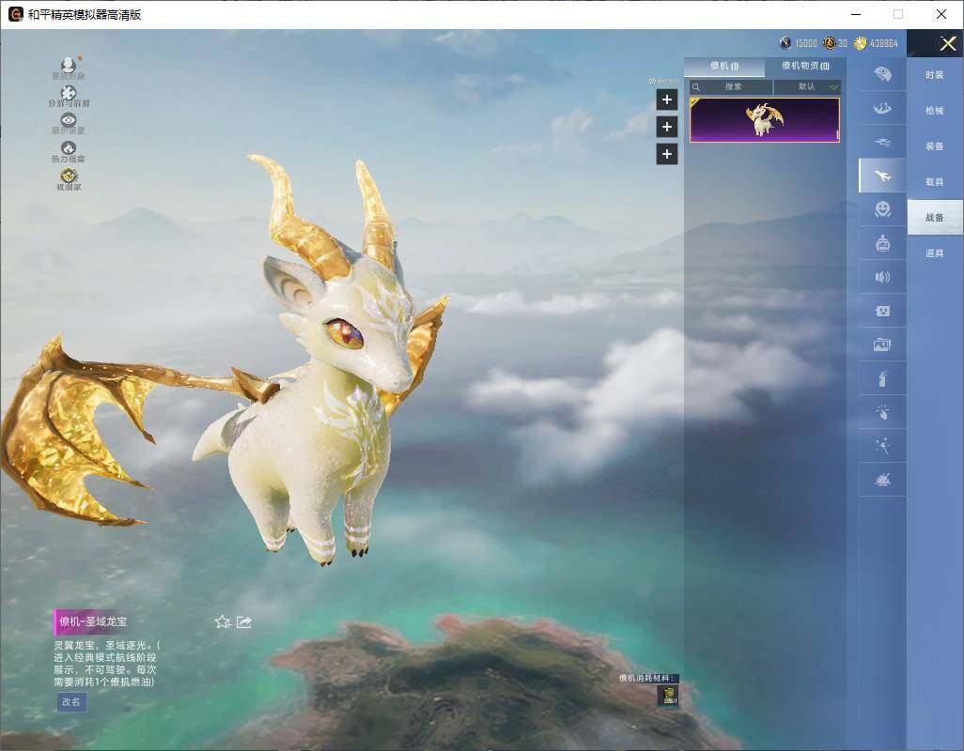Switch to the 僚机物资 (0) tab
964x751 pixels.
(x=805, y=67)
